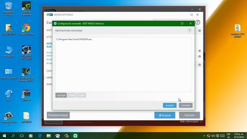Viewport: 247px width, 139px height.
Task: Open touch keyboard tray icon
Action: pyautogui.click(x=222, y=136)
